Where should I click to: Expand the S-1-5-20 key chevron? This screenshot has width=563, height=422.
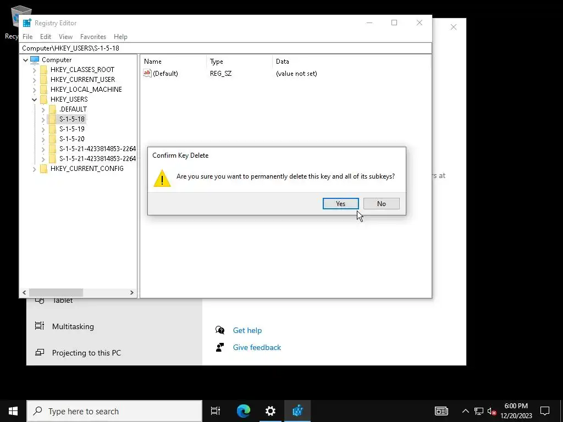[x=43, y=139]
